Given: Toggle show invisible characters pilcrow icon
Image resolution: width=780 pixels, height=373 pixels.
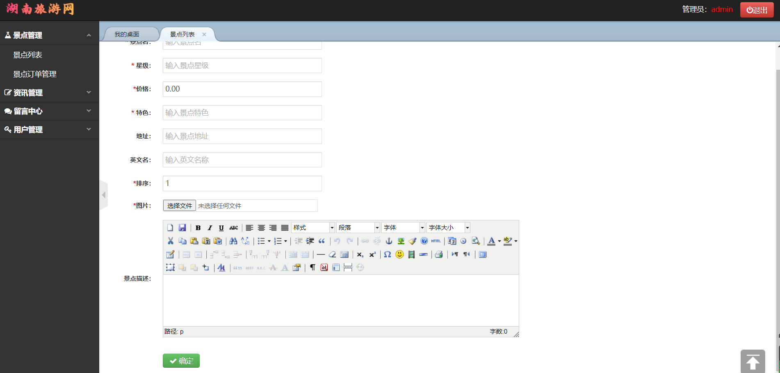Looking at the screenshot, I should [x=312, y=268].
